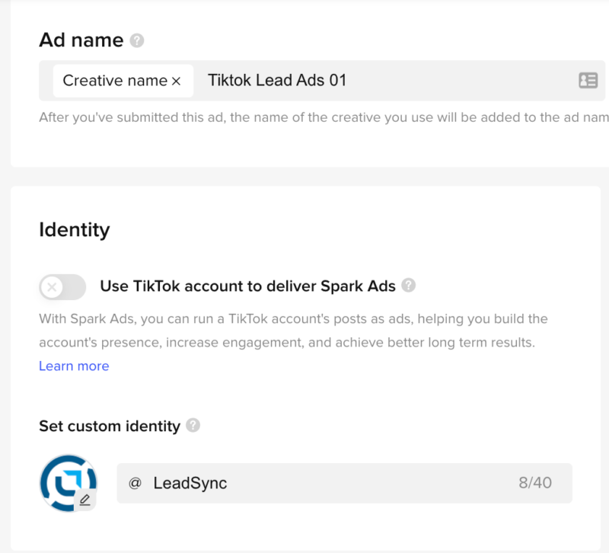The width and height of the screenshot is (609, 553).
Task: Open the Set custom identity help tooltip
Action: tap(193, 427)
